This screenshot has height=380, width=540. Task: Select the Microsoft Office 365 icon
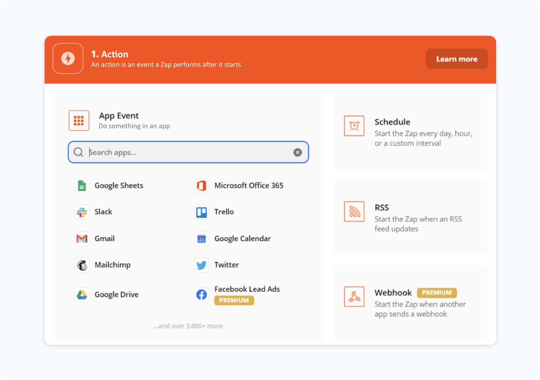point(201,185)
